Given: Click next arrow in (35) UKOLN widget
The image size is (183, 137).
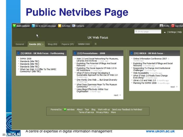Looking at the screenshot, I should pyautogui.click(x=177, y=87).
